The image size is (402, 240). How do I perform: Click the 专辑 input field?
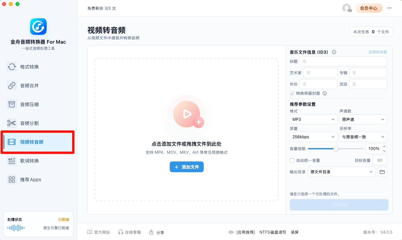point(368,73)
